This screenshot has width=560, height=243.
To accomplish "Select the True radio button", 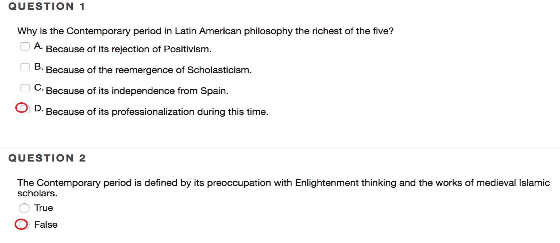I will click(24, 208).
